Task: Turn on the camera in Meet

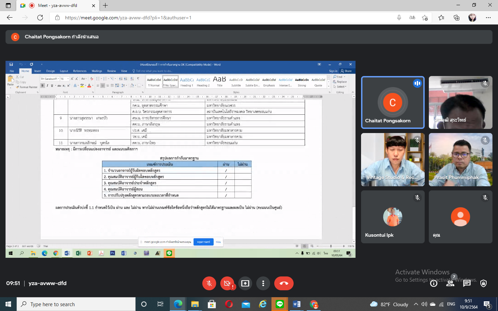Action: [x=227, y=283]
